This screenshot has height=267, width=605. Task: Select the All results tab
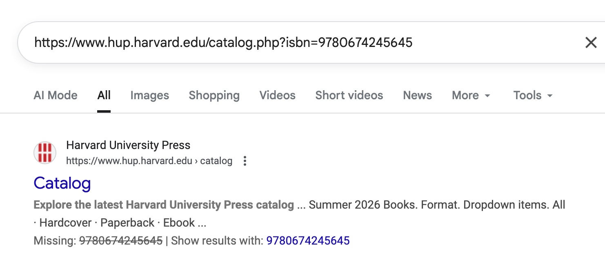pyautogui.click(x=104, y=96)
